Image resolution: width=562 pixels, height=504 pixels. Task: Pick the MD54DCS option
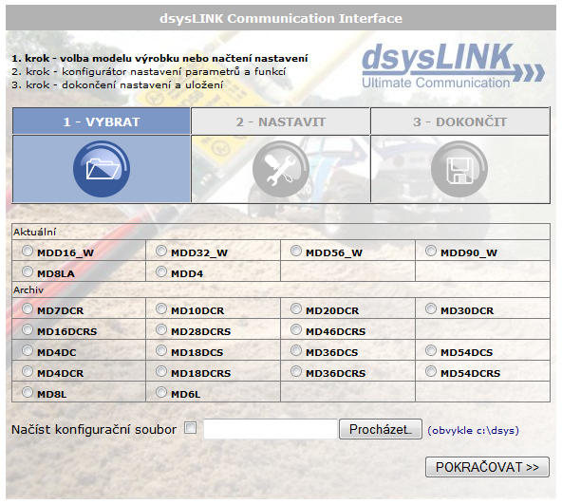(430, 350)
